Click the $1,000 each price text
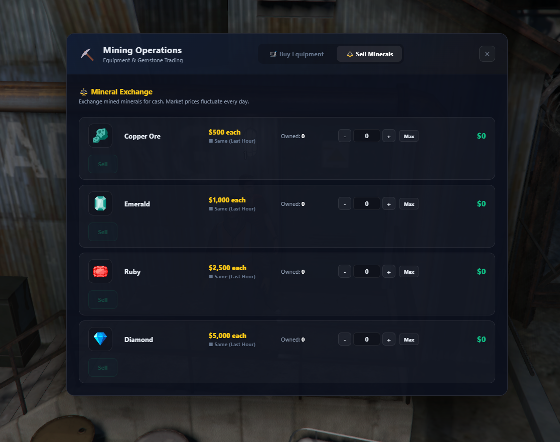The width and height of the screenshot is (560, 442). click(227, 200)
